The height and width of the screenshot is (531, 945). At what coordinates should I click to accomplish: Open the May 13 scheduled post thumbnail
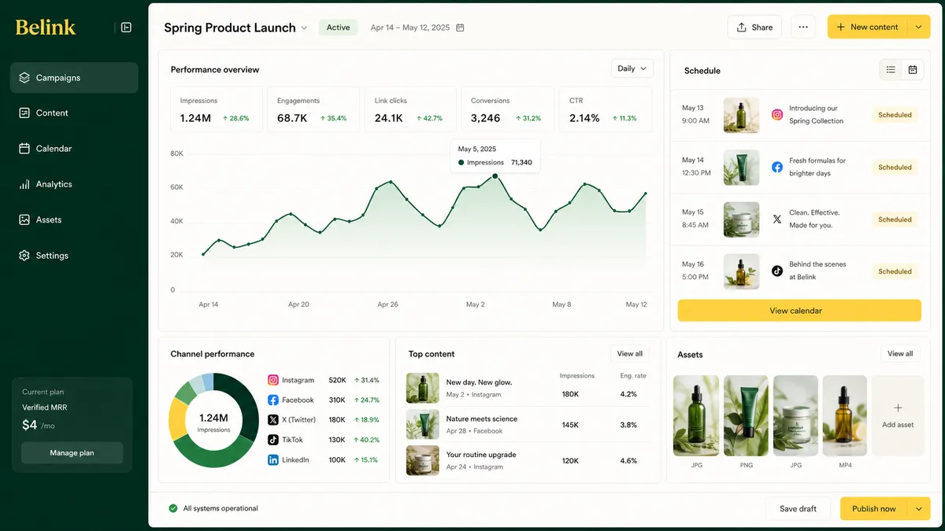[x=741, y=115]
